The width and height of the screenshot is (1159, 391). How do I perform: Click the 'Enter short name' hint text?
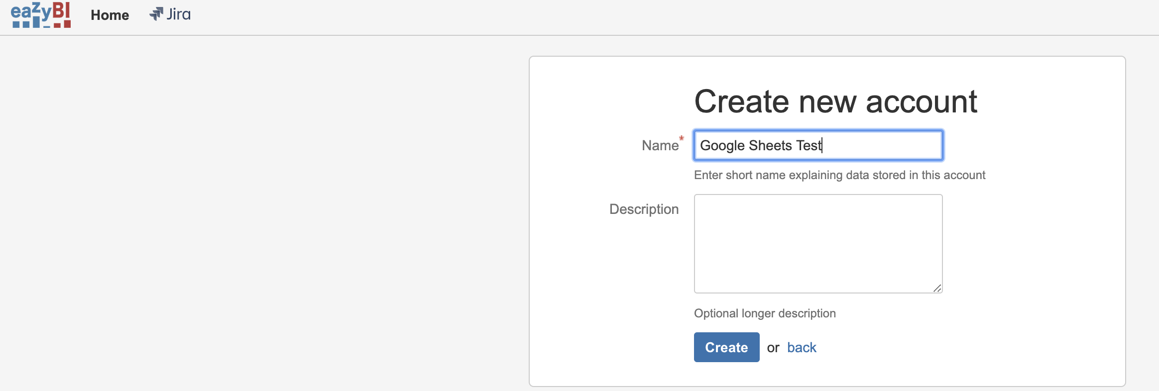tap(839, 175)
